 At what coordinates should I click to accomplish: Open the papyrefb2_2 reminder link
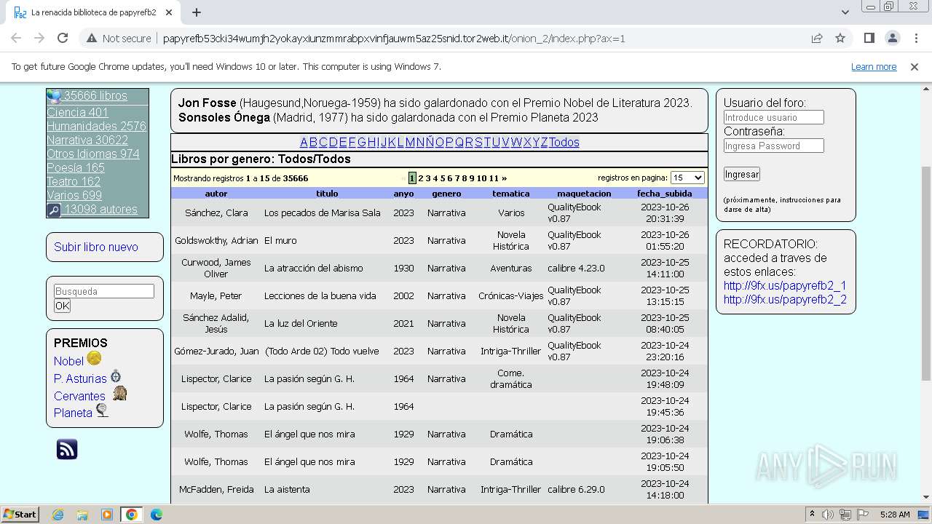[x=785, y=300]
